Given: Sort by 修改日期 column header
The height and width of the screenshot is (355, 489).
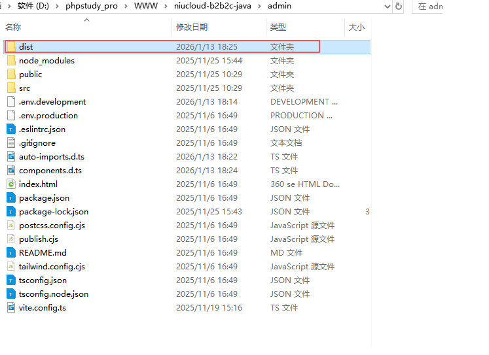Looking at the screenshot, I should 191,27.
